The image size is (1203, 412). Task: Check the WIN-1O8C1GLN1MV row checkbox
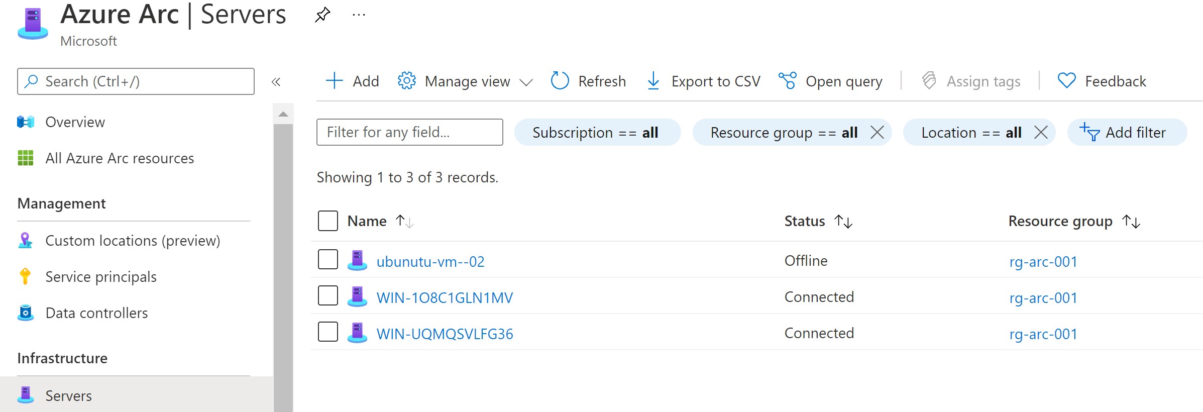(x=327, y=295)
